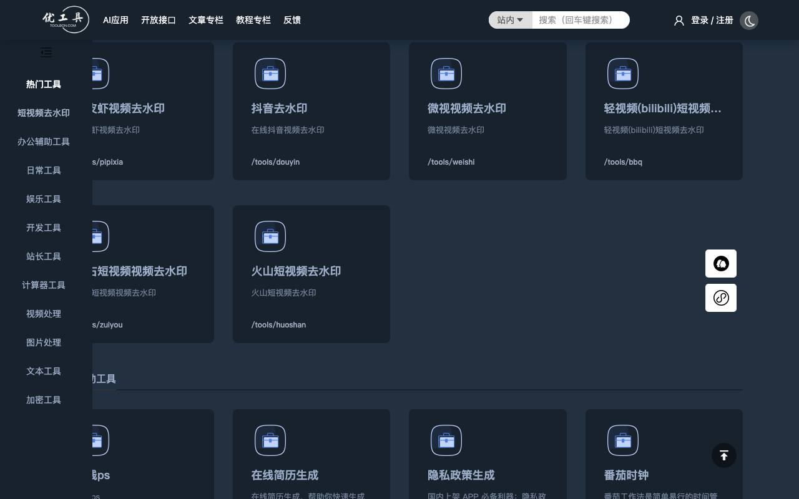Select 热门工具 in the sidebar
799x499 pixels.
pyautogui.click(x=44, y=84)
